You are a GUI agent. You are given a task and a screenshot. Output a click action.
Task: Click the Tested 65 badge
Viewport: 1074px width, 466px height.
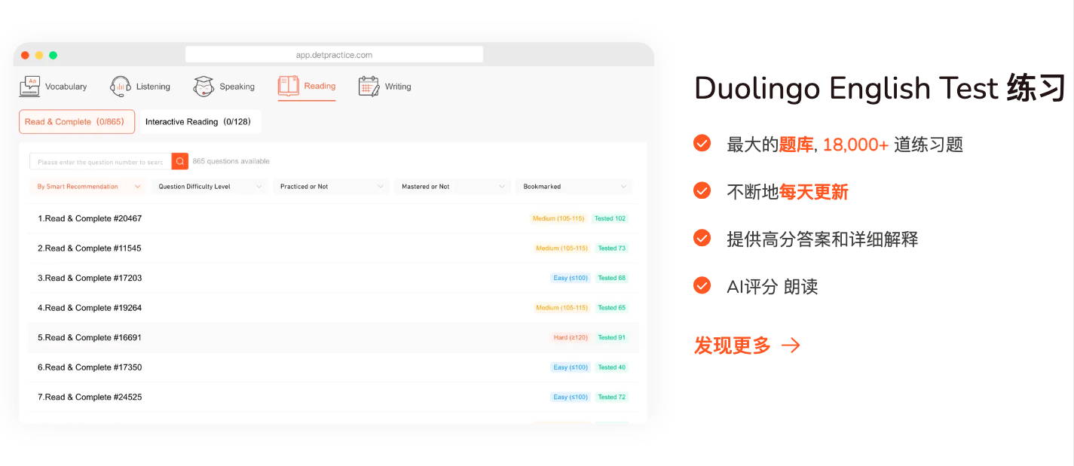click(x=611, y=308)
